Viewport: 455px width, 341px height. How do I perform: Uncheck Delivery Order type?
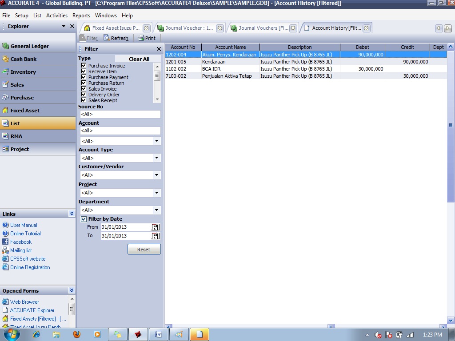click(84, 95)
